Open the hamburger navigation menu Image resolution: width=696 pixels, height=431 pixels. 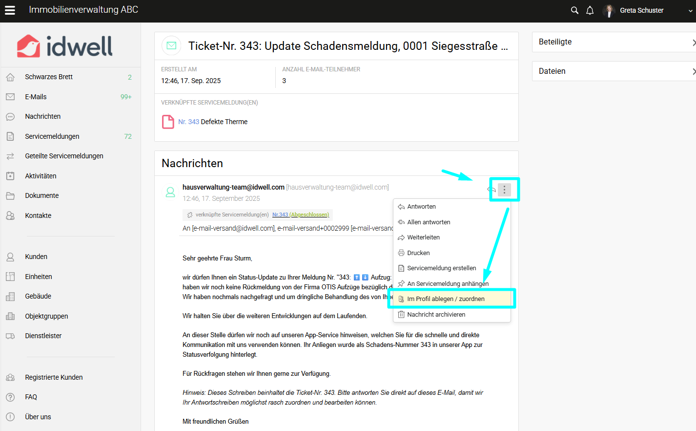tap(10, 10)
